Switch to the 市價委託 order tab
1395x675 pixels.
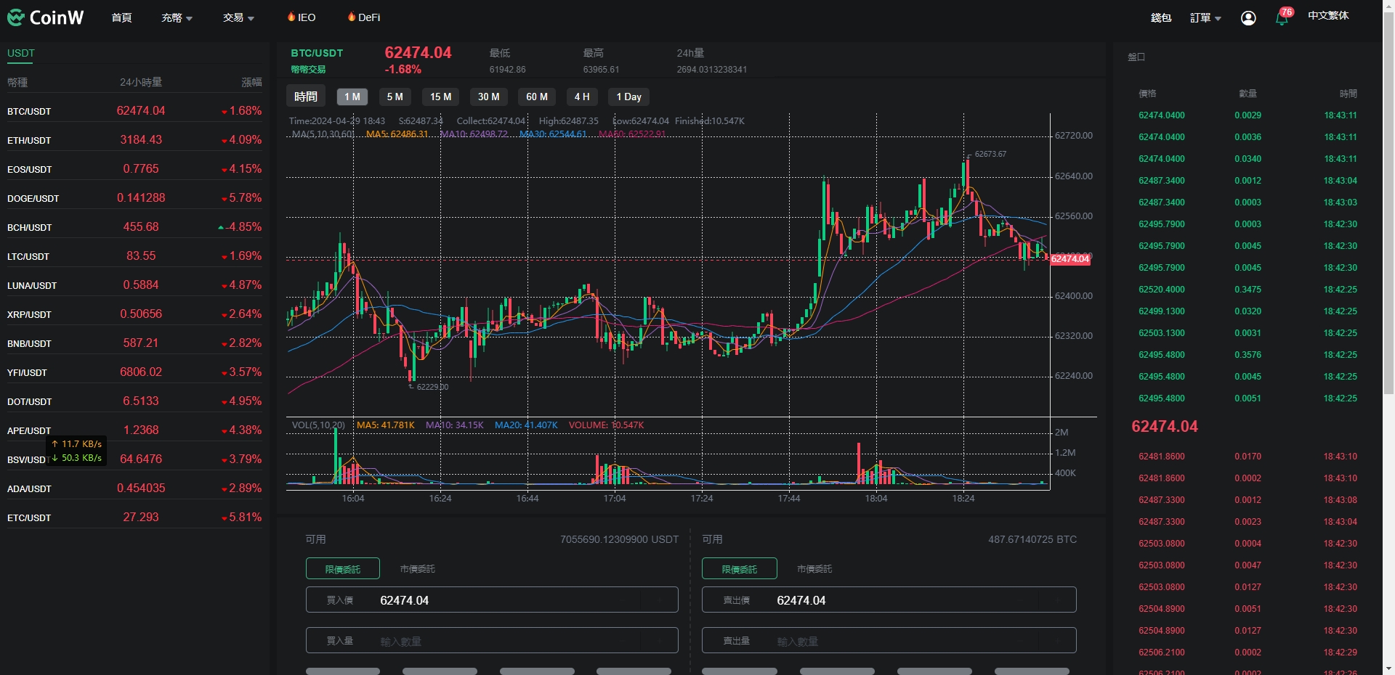[416, 569]
